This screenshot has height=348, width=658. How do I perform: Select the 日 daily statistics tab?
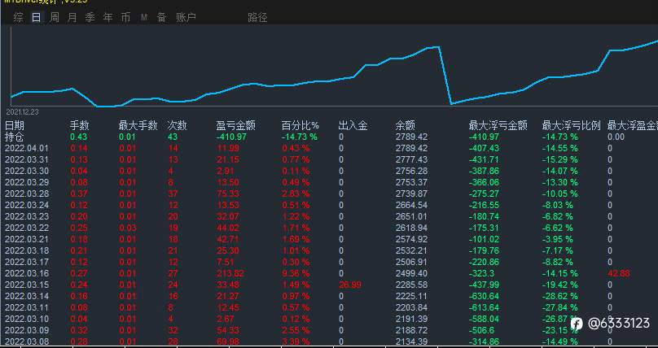click(37, 17)
